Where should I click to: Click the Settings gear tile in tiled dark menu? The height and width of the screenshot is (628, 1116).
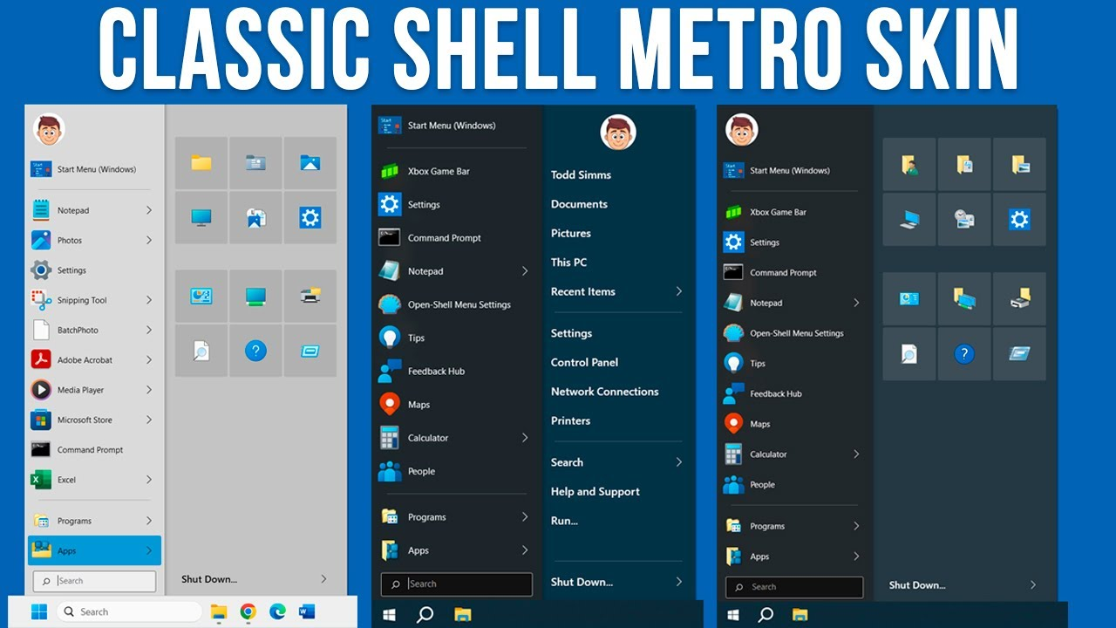(1019, 219)
